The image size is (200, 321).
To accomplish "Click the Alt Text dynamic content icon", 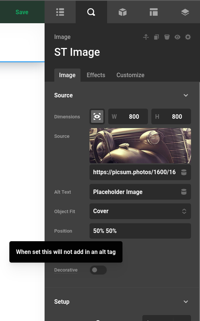I will click(x=184, y=192).
